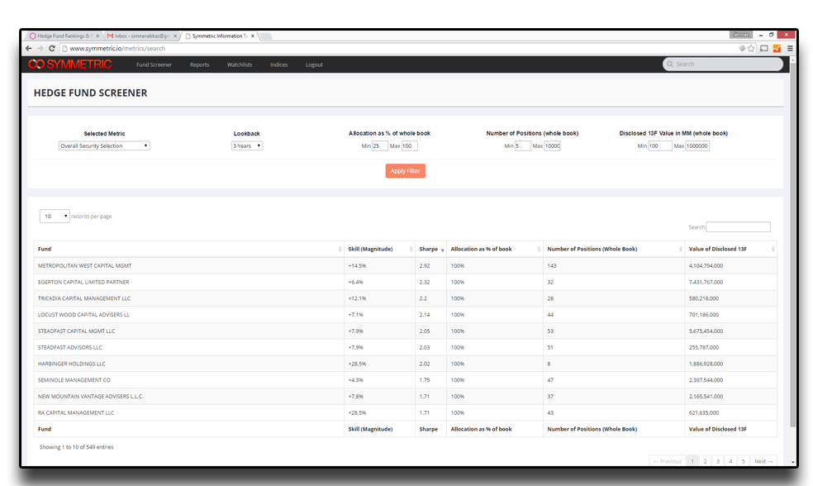Click "Showing 1 to 10 of 549 entries"
Viewport: 813px width, 486px height.
77,447
